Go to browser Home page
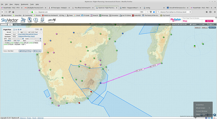 tap(13, 12)
